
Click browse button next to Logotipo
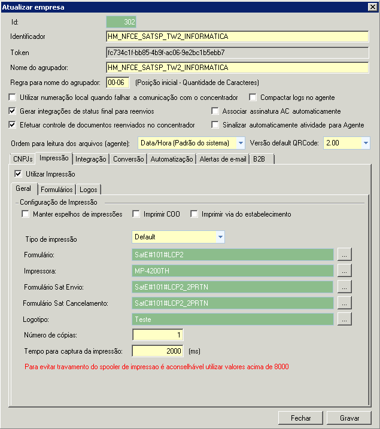(x=344, y=320)
